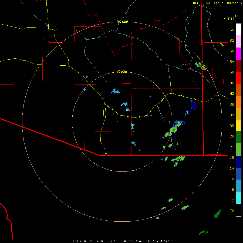
Task: Click the black TH threshold legend swatch
Action: (x=238, y=210)
